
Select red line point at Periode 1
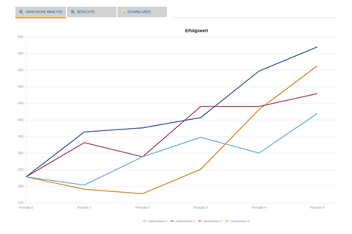tap(84, 143)
